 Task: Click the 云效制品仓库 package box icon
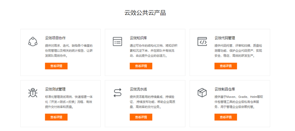pyautogui.click(x=202, y=93)
